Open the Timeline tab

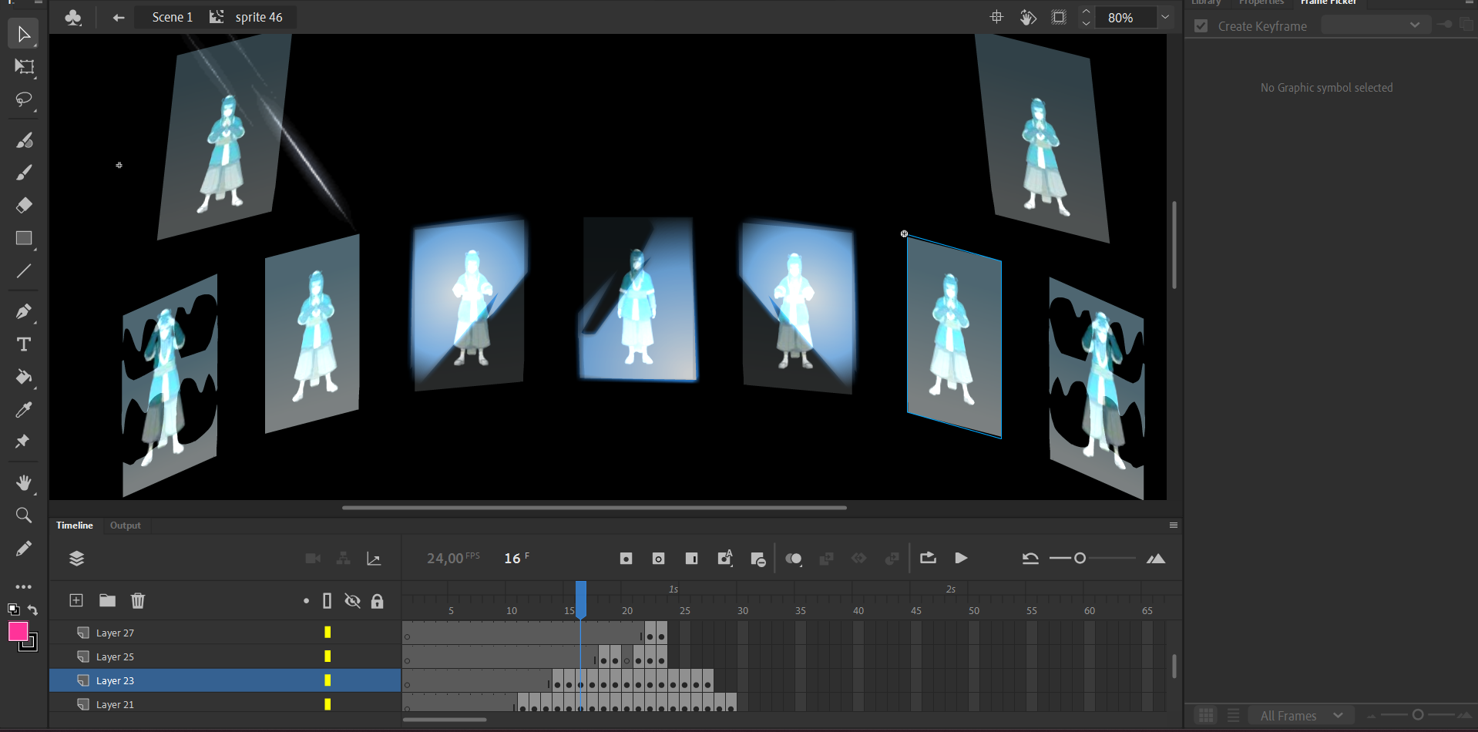coord(75,525)
